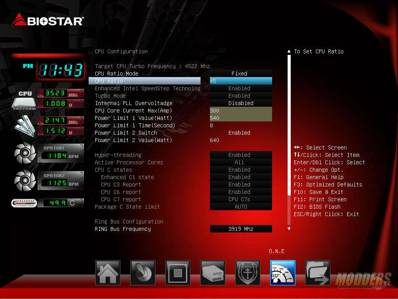Click the CPU FAN2 1125 RPM readout
Image resolution: width=398 pixels, height=299 pixels.
pyautogui.click(x=61, y=181)
